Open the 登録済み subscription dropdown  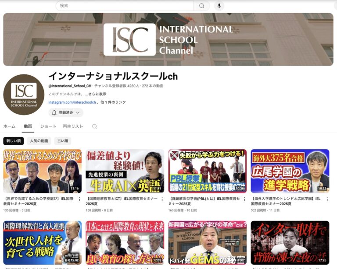point(66,112)
